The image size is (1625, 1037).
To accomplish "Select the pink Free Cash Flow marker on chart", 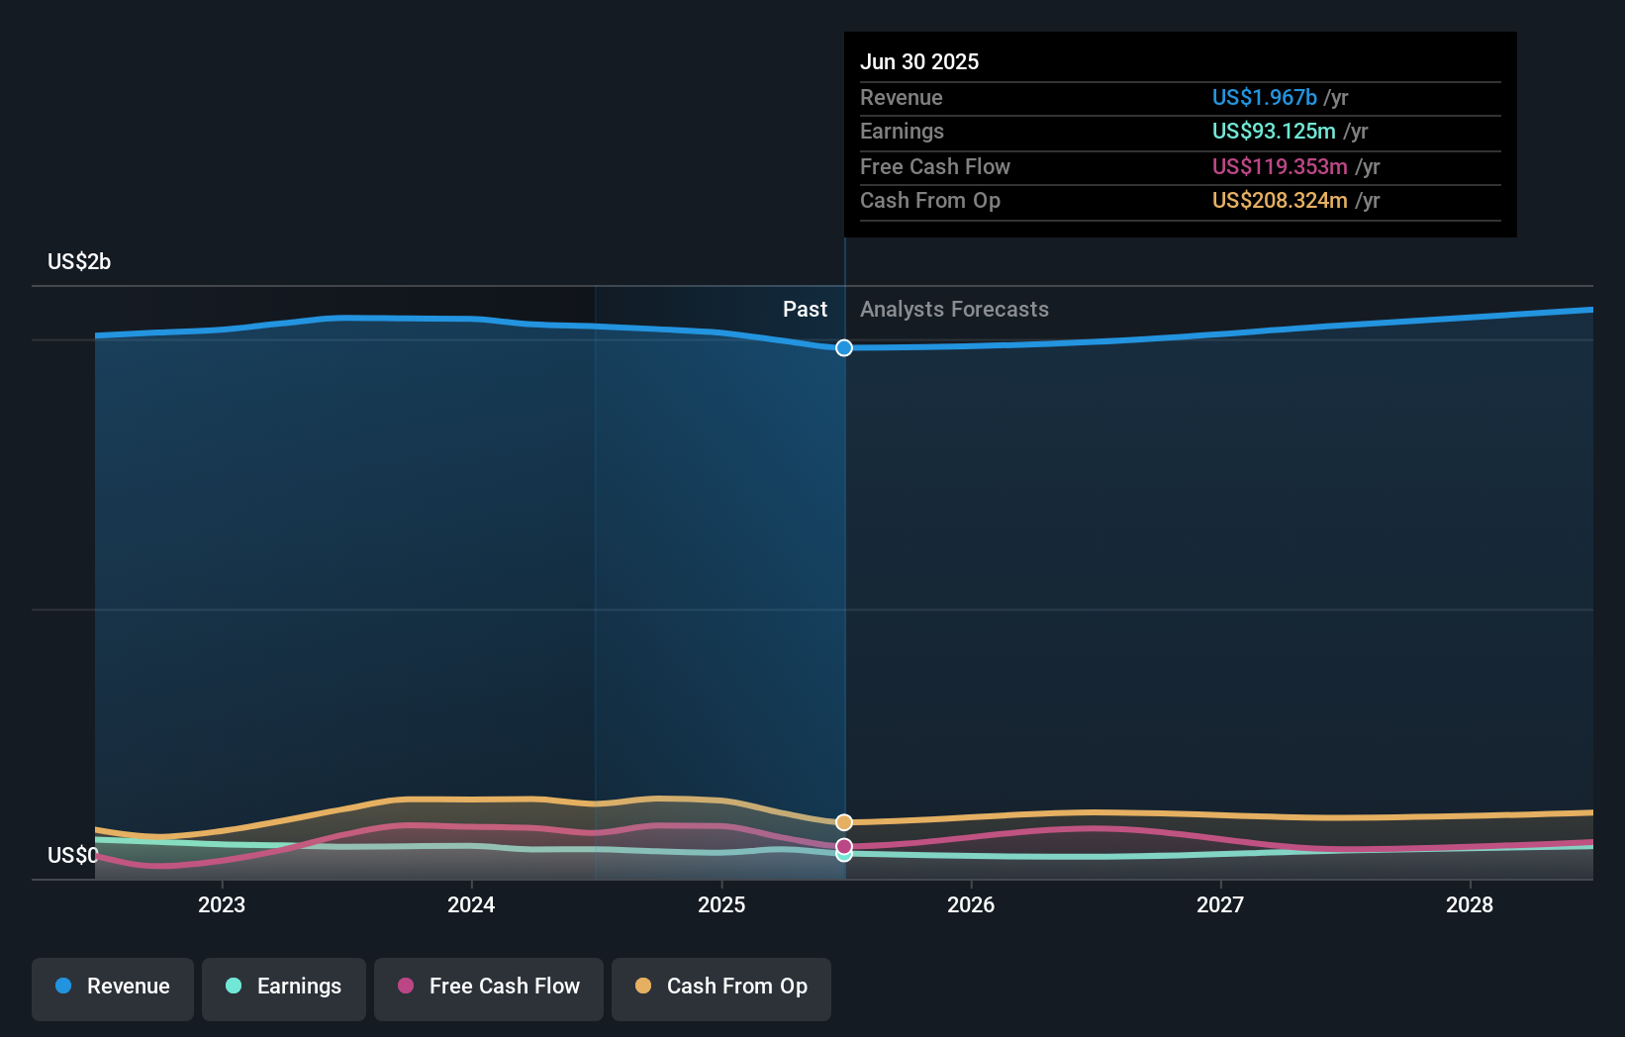I will [x=843, y=845].
